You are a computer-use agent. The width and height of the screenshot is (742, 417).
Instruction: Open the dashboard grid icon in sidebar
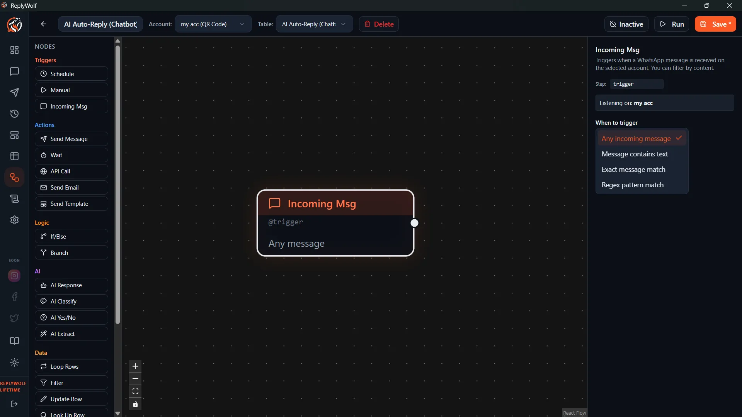(14, 50)
